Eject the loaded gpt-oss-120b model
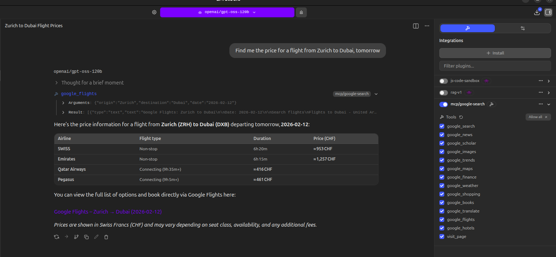 (301, 12)
